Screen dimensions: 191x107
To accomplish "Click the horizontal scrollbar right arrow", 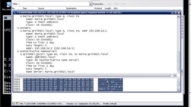I will 175,75.
